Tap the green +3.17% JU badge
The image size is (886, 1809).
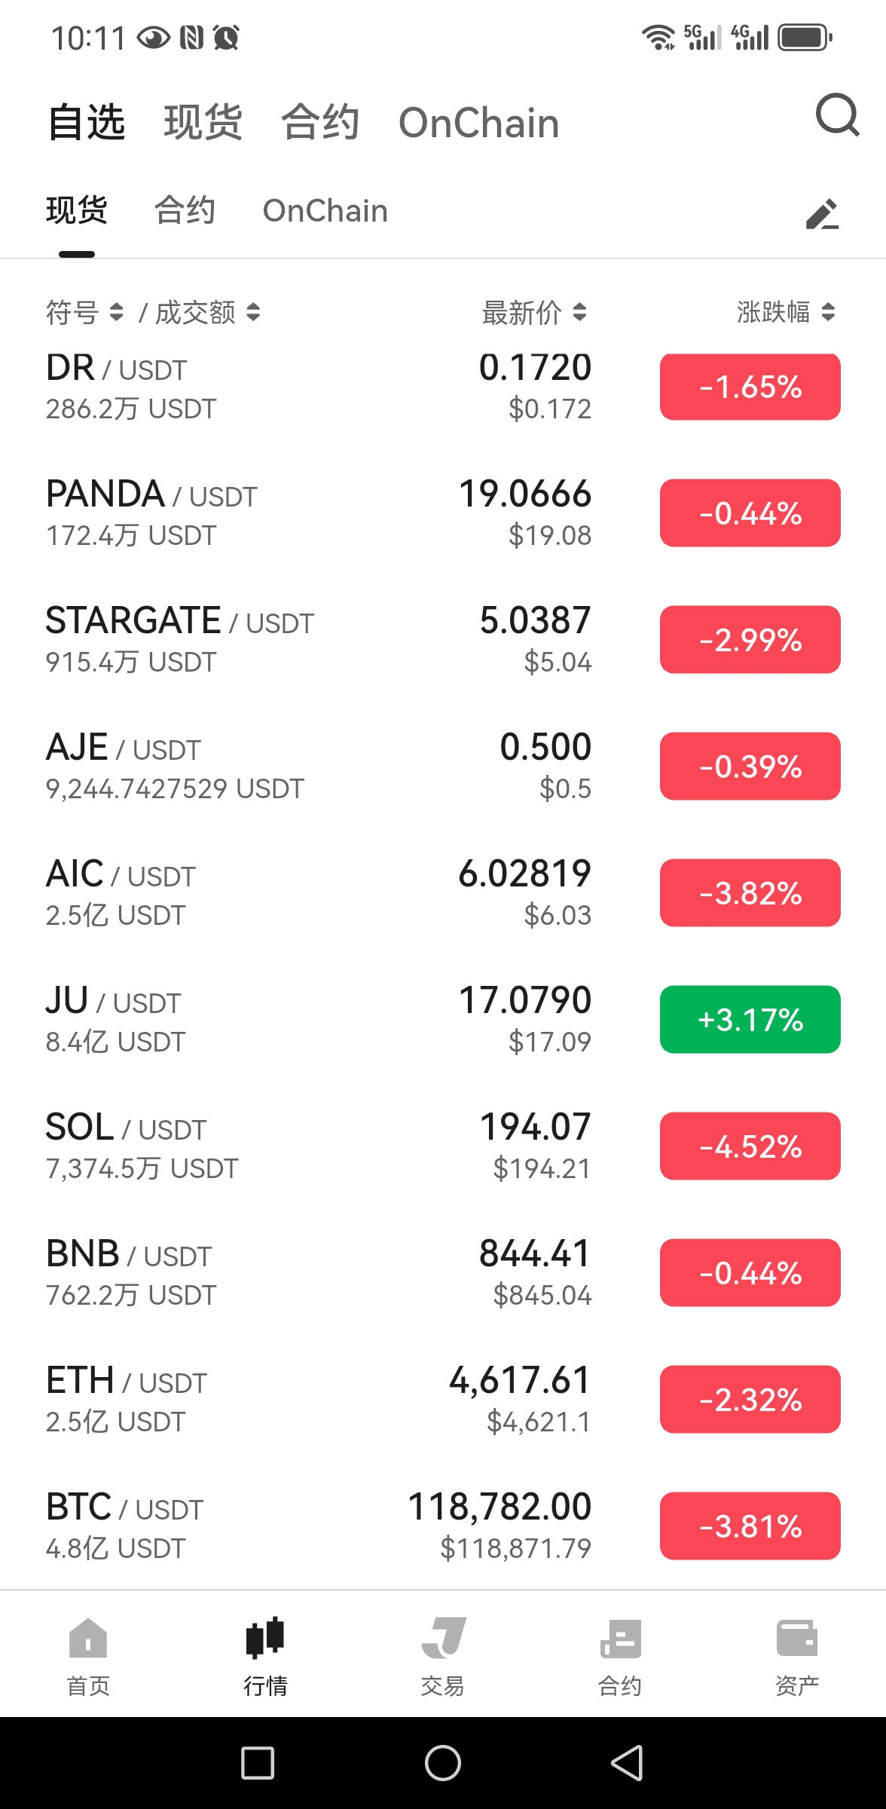pos(750,1019)
